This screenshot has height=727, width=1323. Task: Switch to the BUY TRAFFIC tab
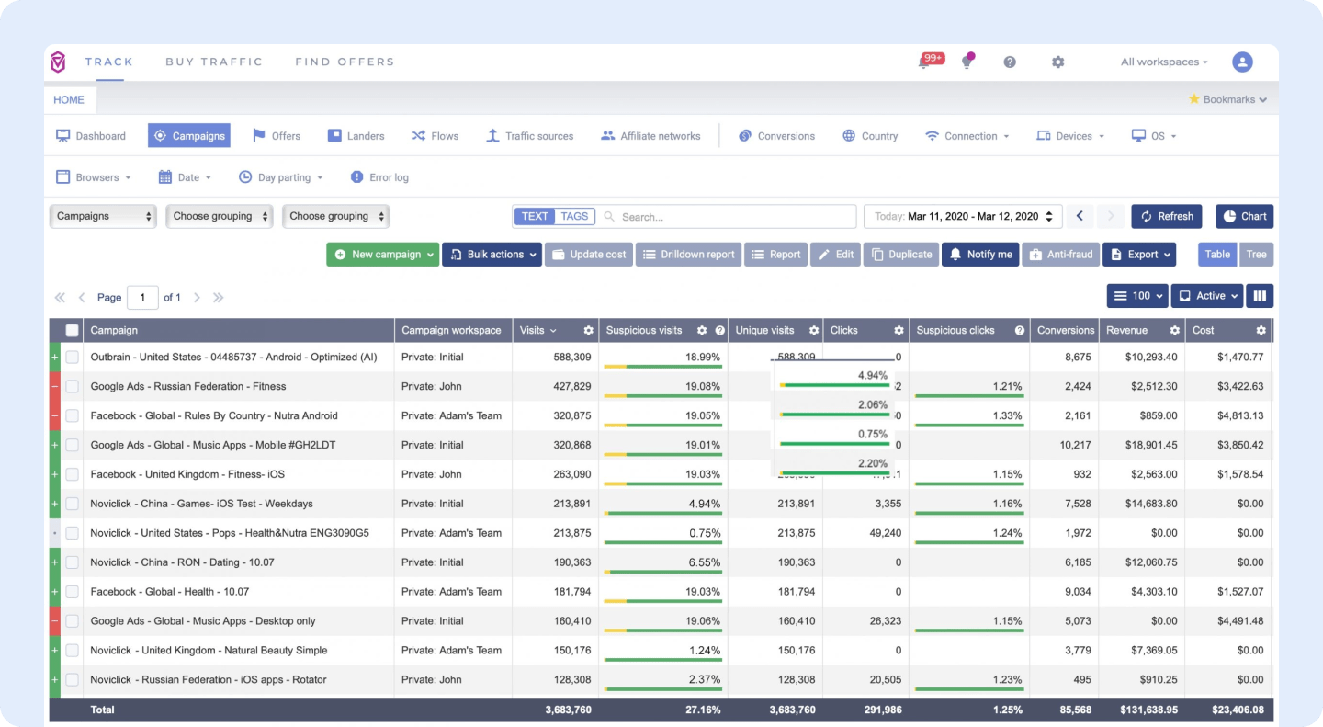pos(213,62)
